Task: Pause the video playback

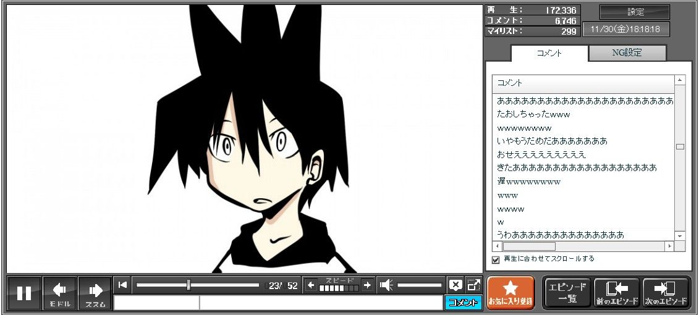Action: [x=24, y=293]
